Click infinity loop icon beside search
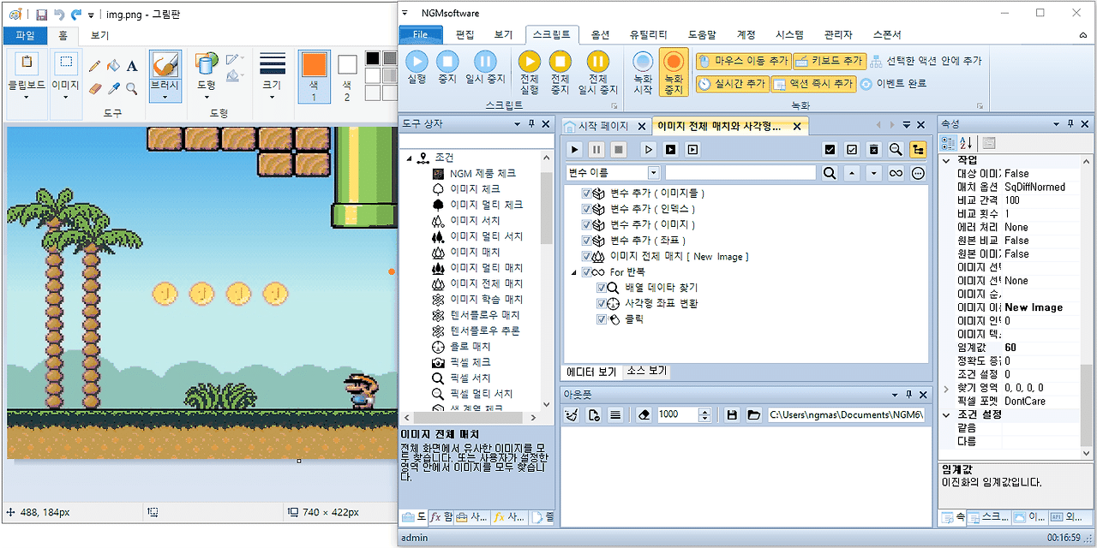1097x548 pixels. (x=896, y=173)
